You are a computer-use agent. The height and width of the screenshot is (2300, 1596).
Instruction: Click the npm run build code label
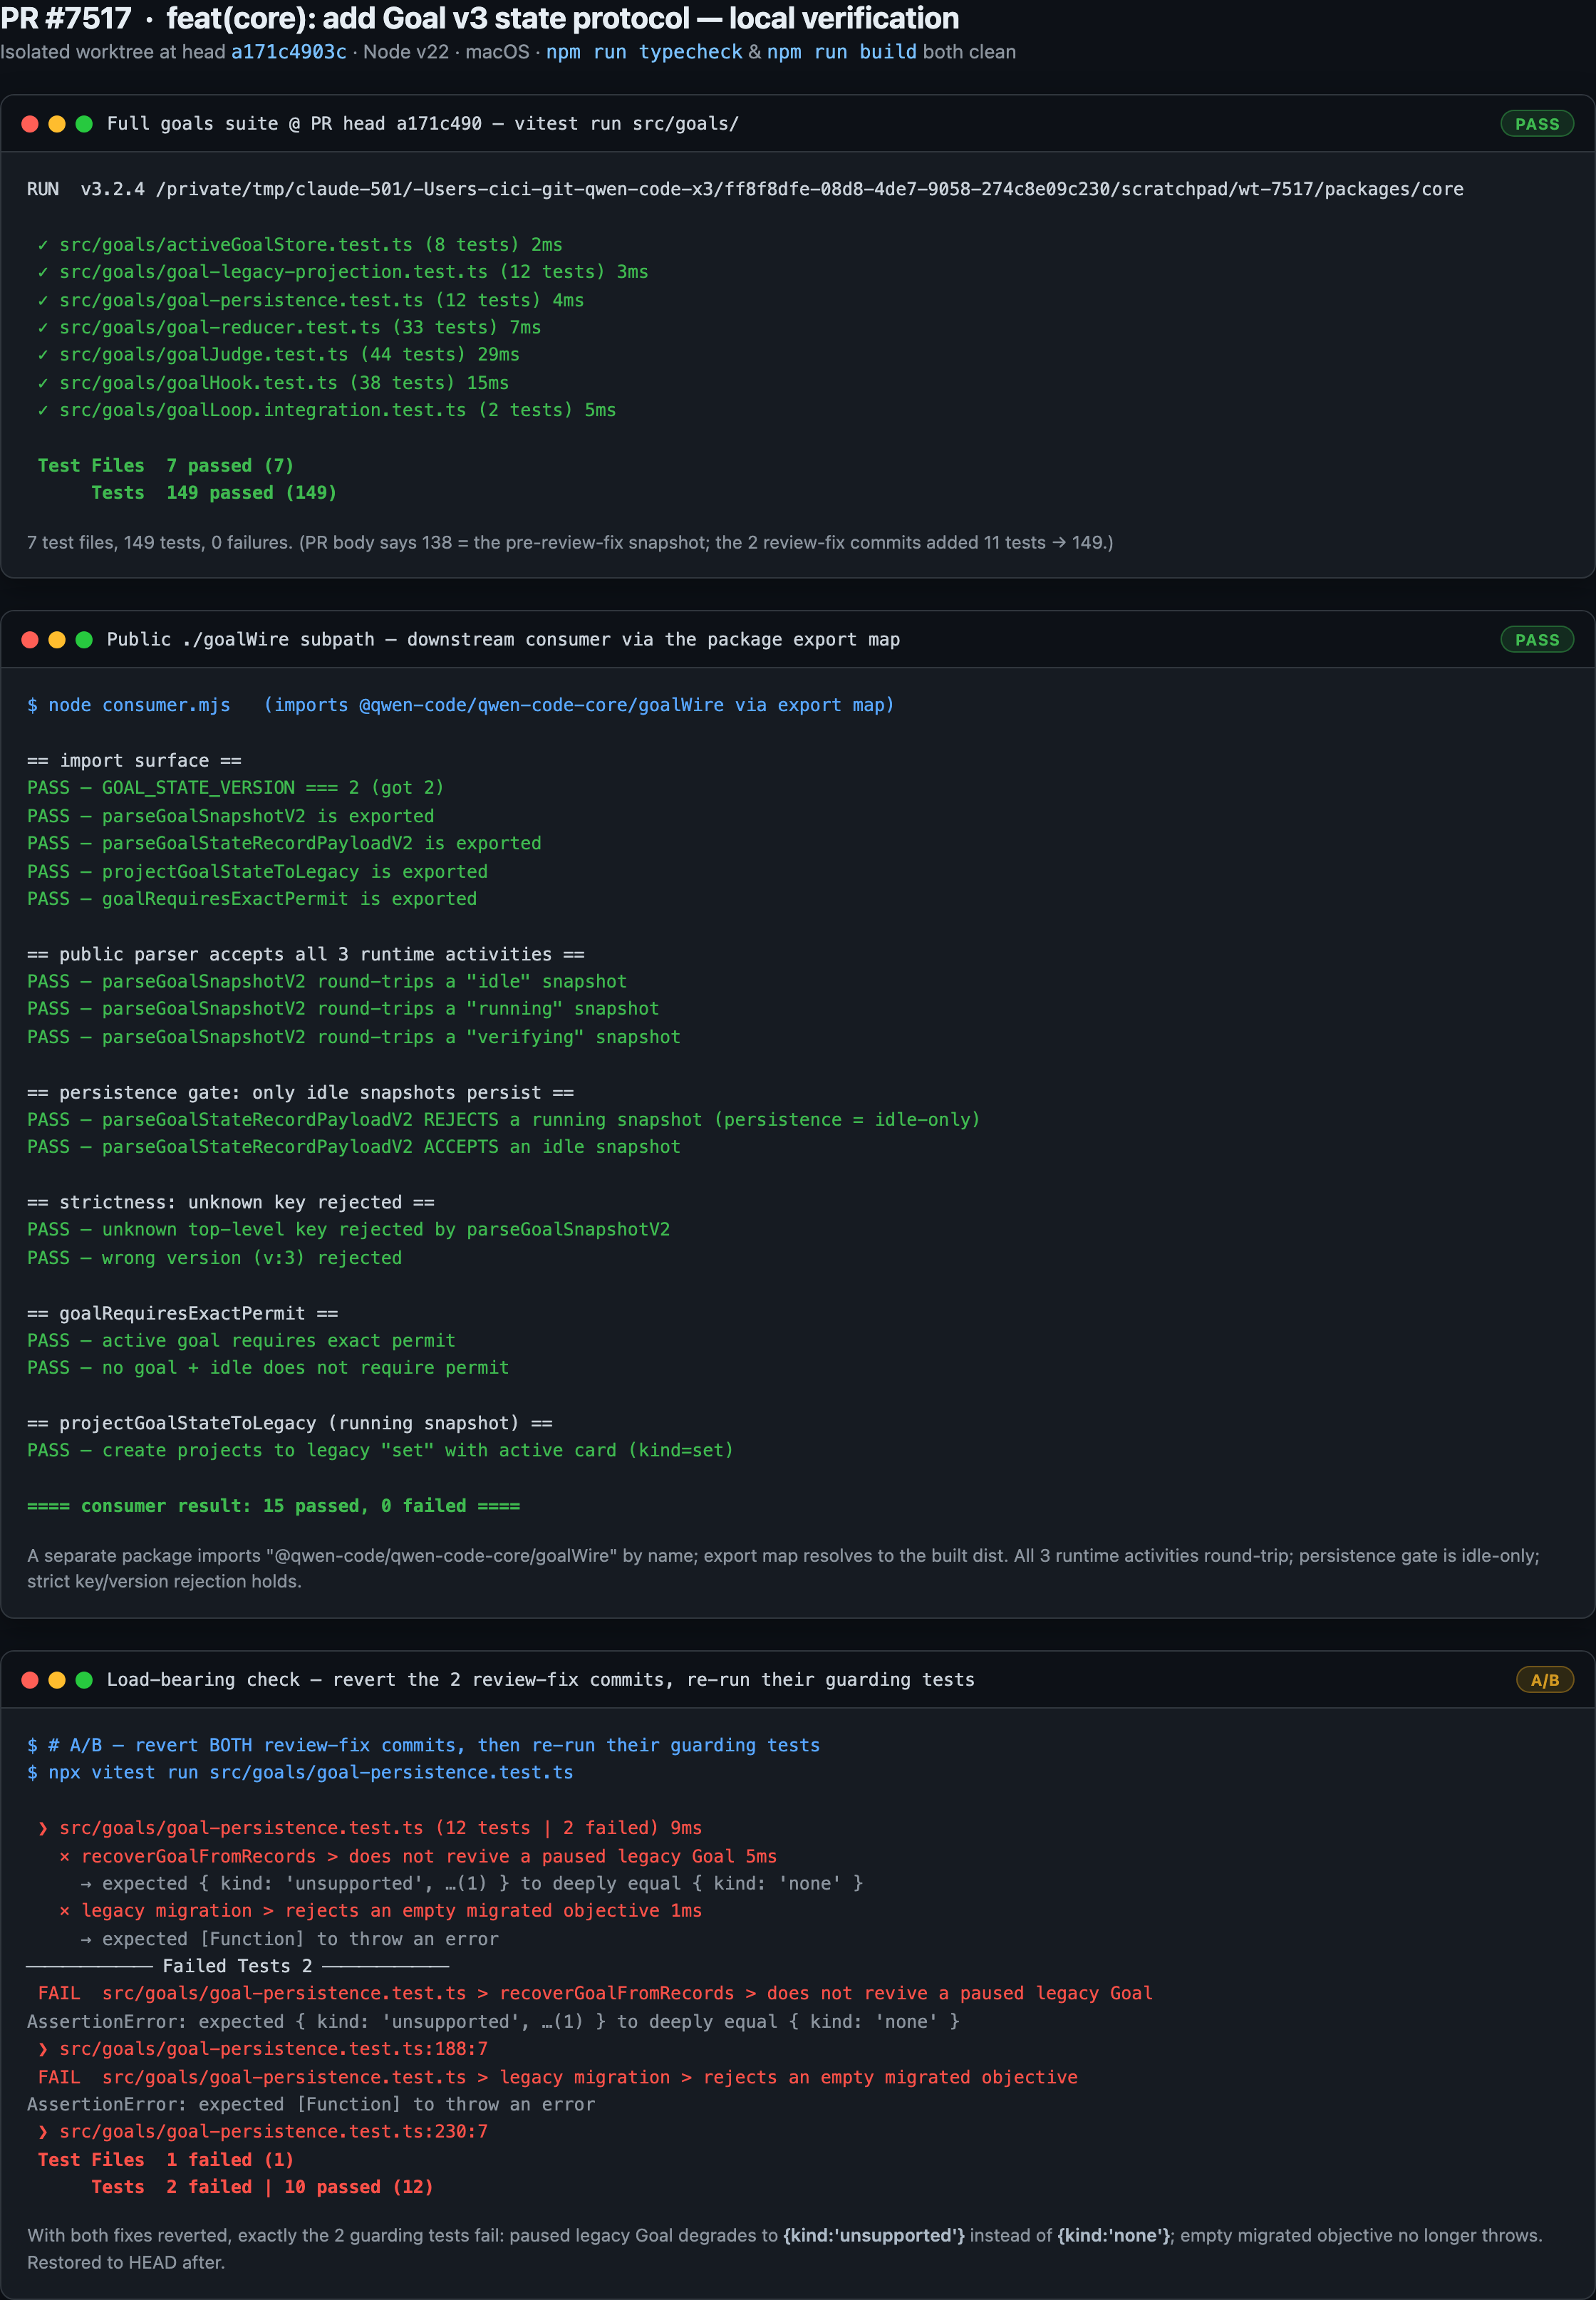[x=842, y=52]
